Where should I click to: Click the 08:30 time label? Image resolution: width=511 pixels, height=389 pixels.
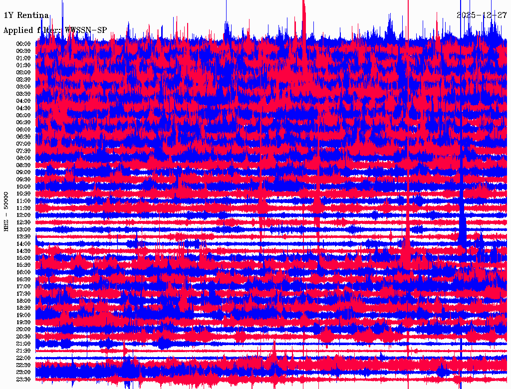[23, 165]
